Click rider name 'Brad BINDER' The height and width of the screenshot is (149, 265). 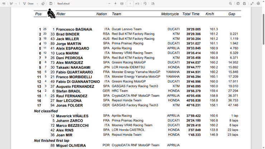(x=68, y=34)
